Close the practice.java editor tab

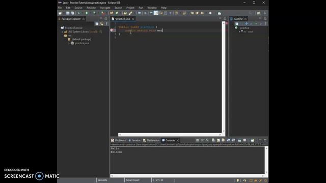pyautogui.click(x=133, y=19)
